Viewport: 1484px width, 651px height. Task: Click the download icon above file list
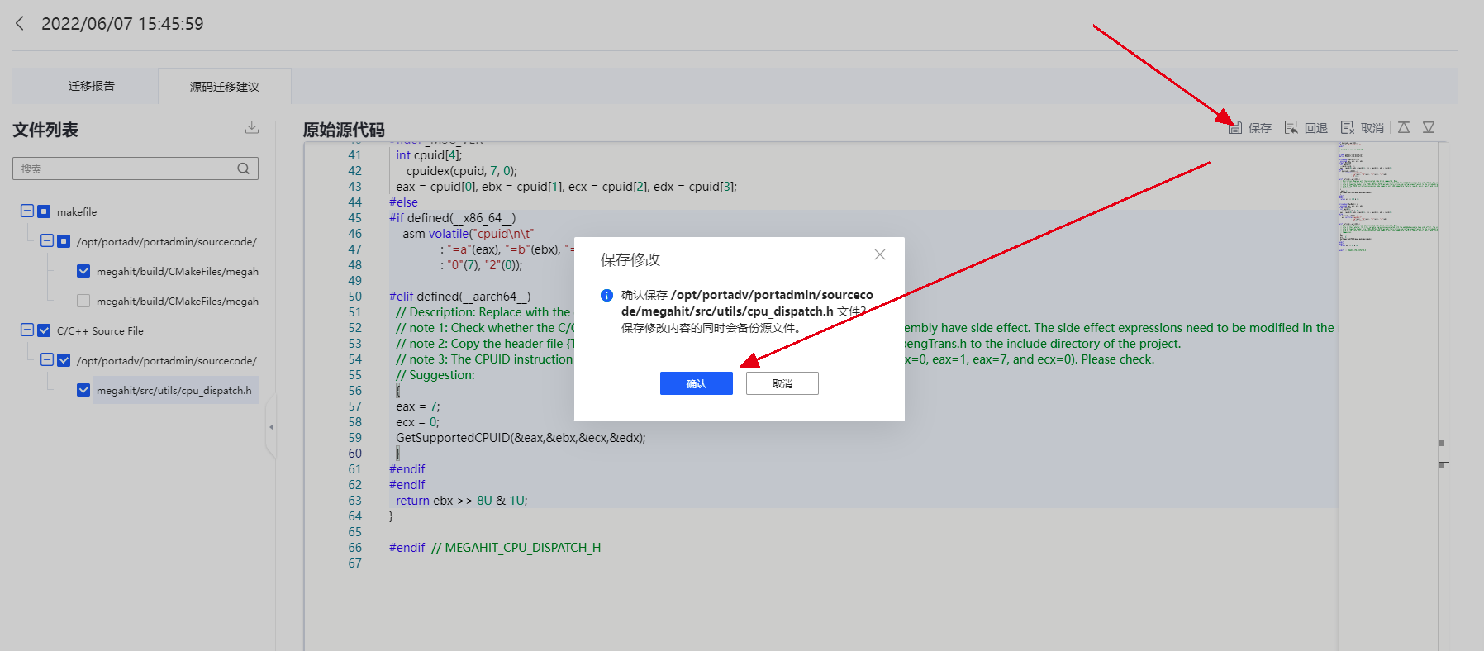click(x=252, y=127)
